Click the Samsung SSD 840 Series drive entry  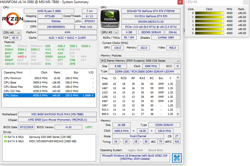click(50, 137)
